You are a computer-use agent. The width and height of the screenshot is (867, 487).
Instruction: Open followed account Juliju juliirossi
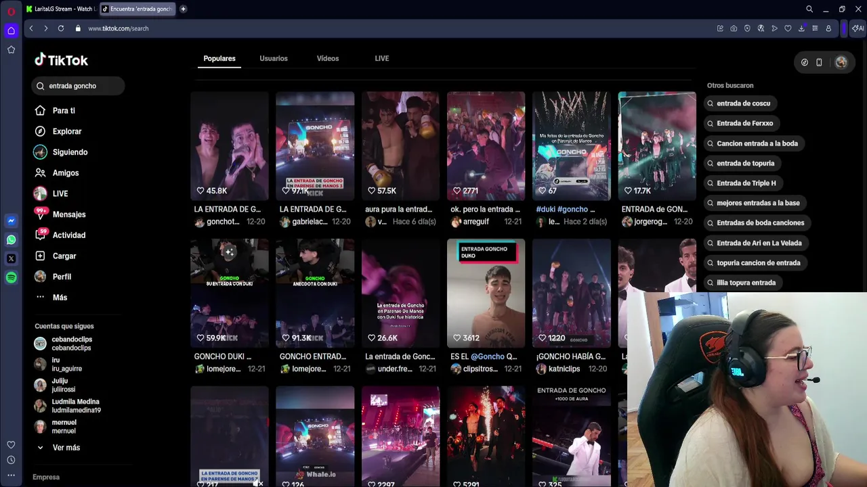[x=56, y=385]
